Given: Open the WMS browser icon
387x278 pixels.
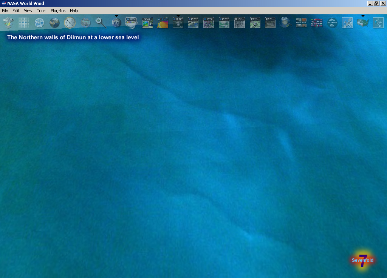Looking at the screenshot, I should point(147,23).
